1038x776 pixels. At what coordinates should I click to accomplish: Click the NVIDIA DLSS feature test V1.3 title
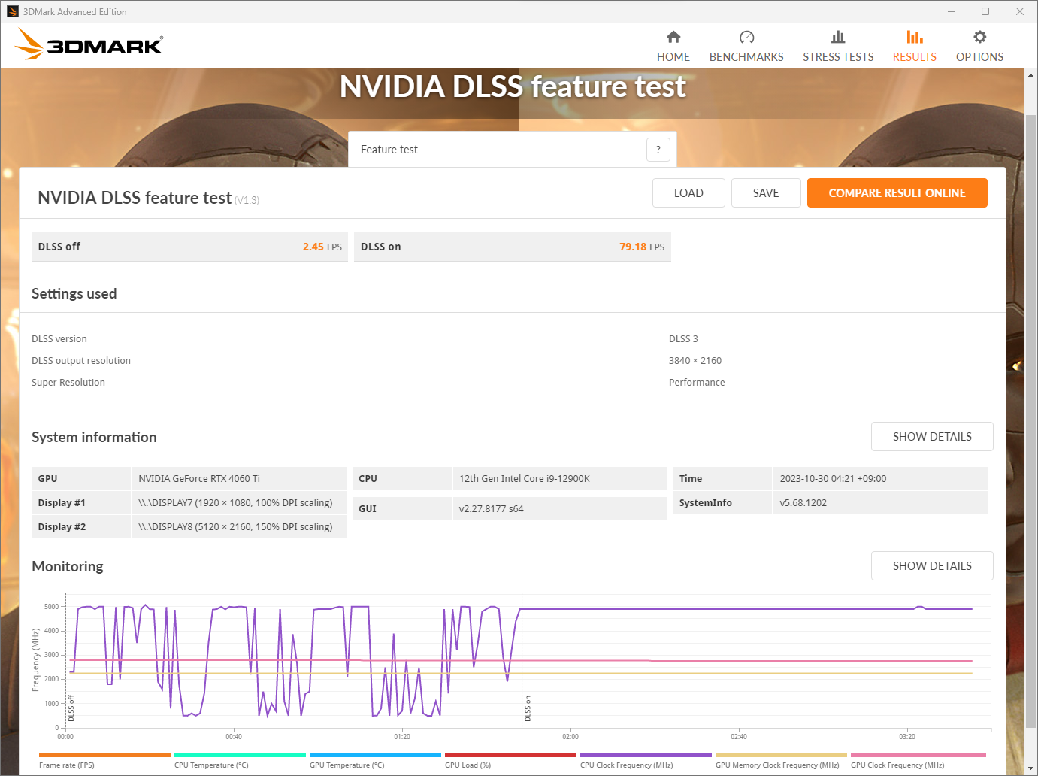148,198
